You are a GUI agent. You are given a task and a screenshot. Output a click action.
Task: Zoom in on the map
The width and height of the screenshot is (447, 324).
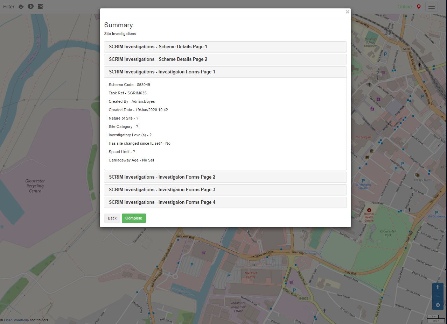coord(438,287)
